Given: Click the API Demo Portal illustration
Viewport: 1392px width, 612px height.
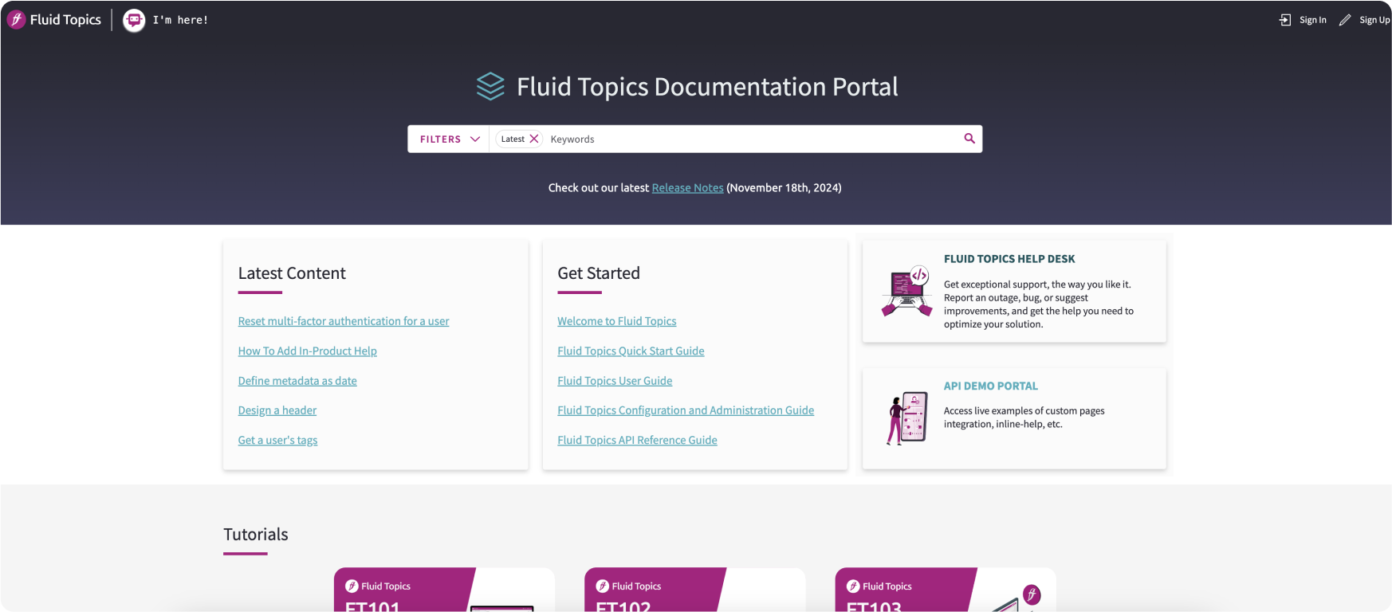Looking at the screenshot, I should click(907, 418).
